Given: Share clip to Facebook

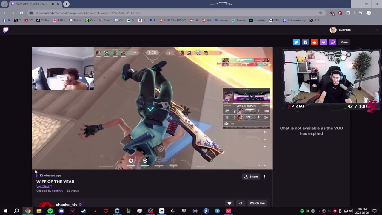Looking at the screenshot, I should [x=305, y=42].
